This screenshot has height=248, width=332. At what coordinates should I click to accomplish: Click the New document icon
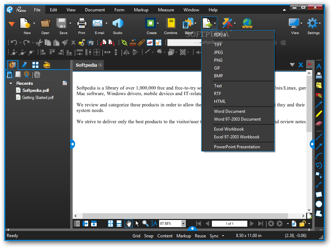coord(25,23)
